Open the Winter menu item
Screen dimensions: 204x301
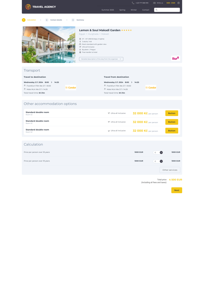[134, 10]
